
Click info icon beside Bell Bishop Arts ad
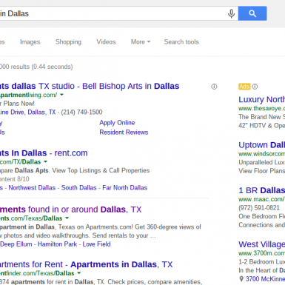tap(214, 87)
